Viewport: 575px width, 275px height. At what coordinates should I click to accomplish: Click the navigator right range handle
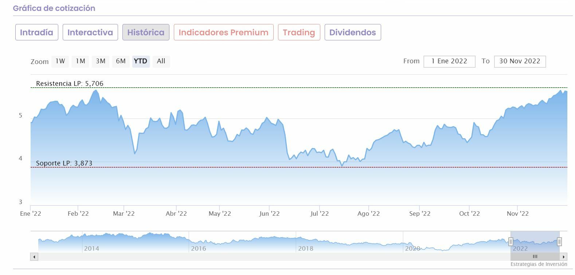point(559,242)
